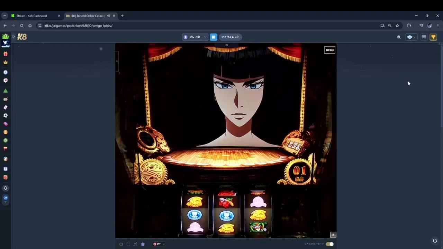Open マイウォレット button
This screenshot has height=249, width=443.
click(230, 37)
